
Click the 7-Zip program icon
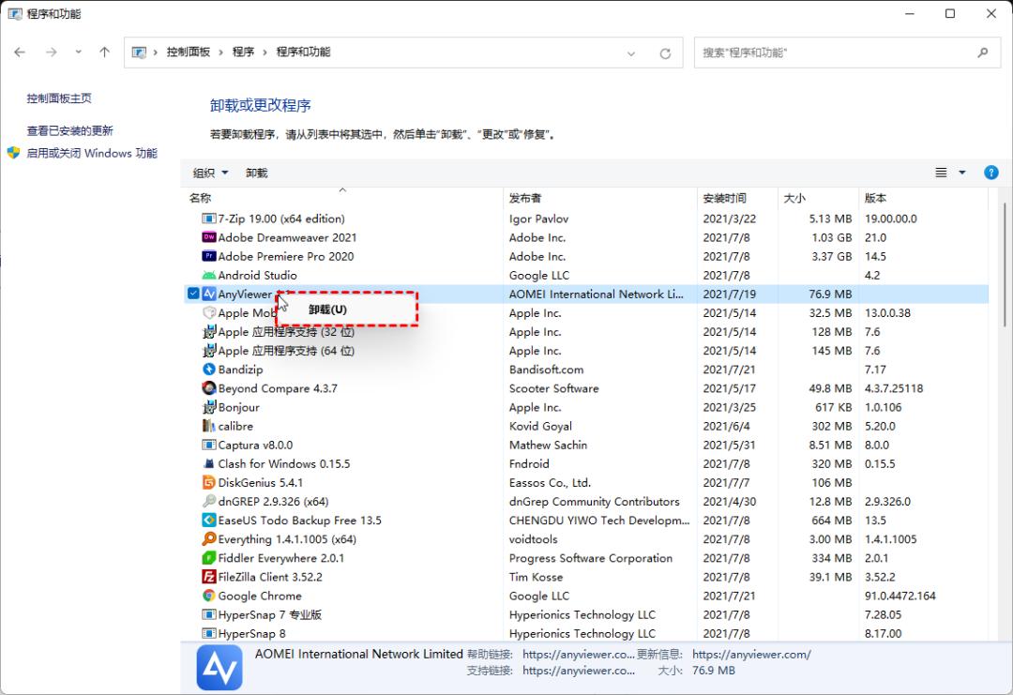[x=208, y=218]
